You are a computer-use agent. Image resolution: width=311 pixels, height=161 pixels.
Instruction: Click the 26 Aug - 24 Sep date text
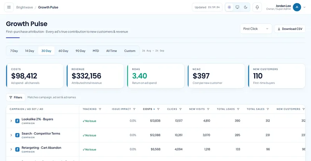[x=153, y=51]
